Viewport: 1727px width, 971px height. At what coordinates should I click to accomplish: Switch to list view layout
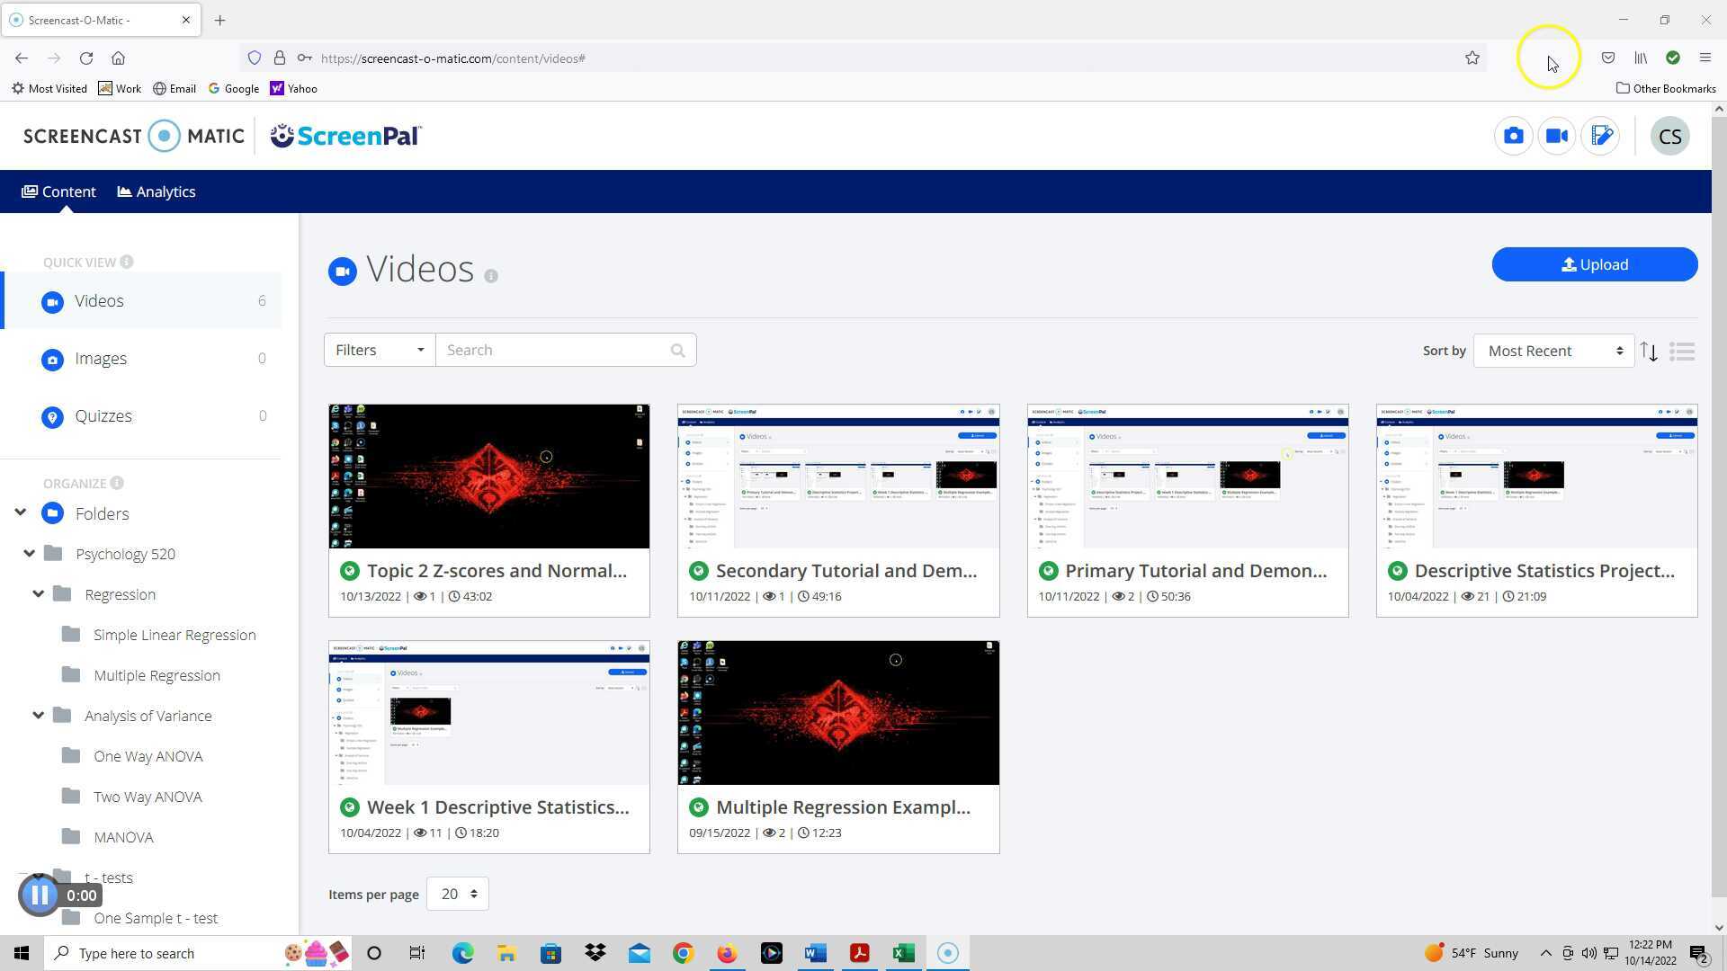pos(1681,352)
